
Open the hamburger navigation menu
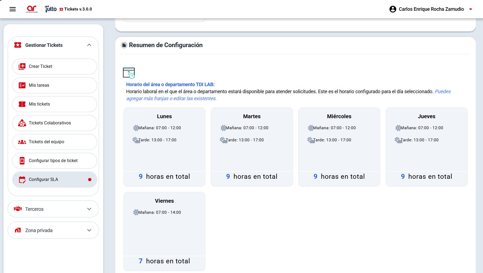13,9
